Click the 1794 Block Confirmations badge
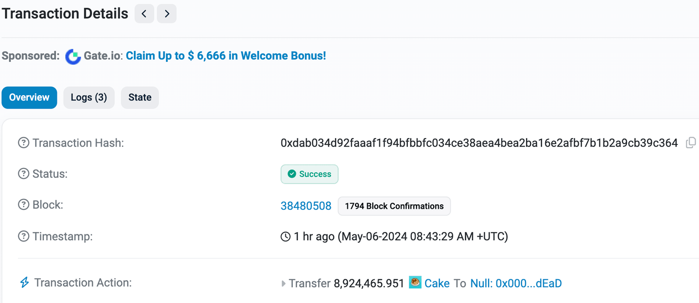Image resolution: width=699 pixels, height=303 pixels. (x=394, y=206)
